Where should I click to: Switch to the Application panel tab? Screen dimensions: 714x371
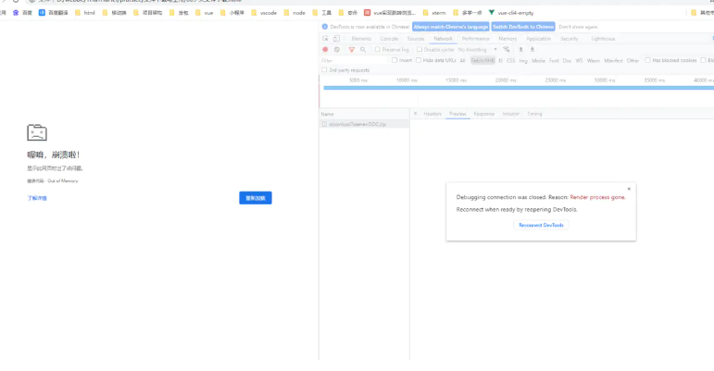pyautogui.click(x=539, y=39)
